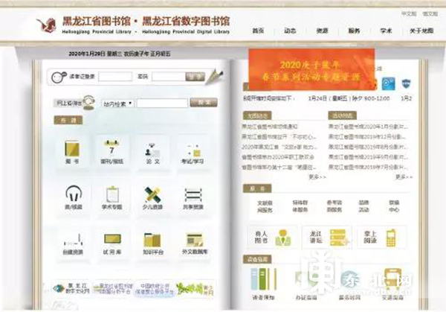Click the 网上咨询 headset icon
Image resolution: width=446 pixels, height=312 pixels.
tap(89, 103)
